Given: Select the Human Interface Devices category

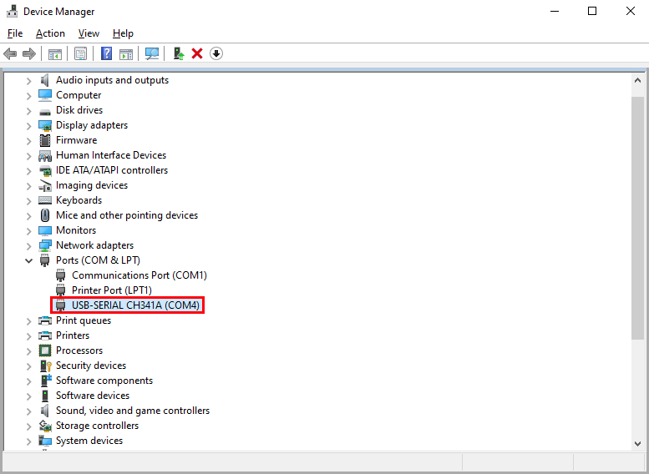Looking at the screenshot, I should coord(110,155).
